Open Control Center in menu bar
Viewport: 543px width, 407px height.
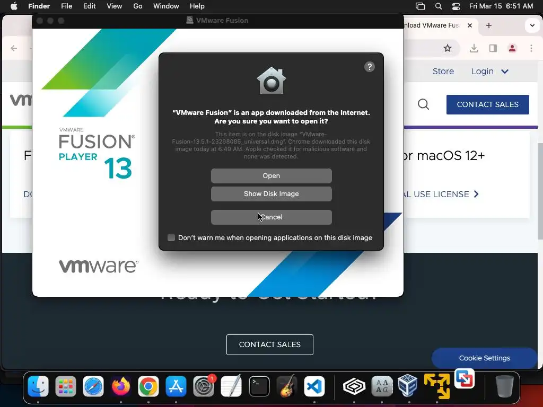click(x=456, y=6)
